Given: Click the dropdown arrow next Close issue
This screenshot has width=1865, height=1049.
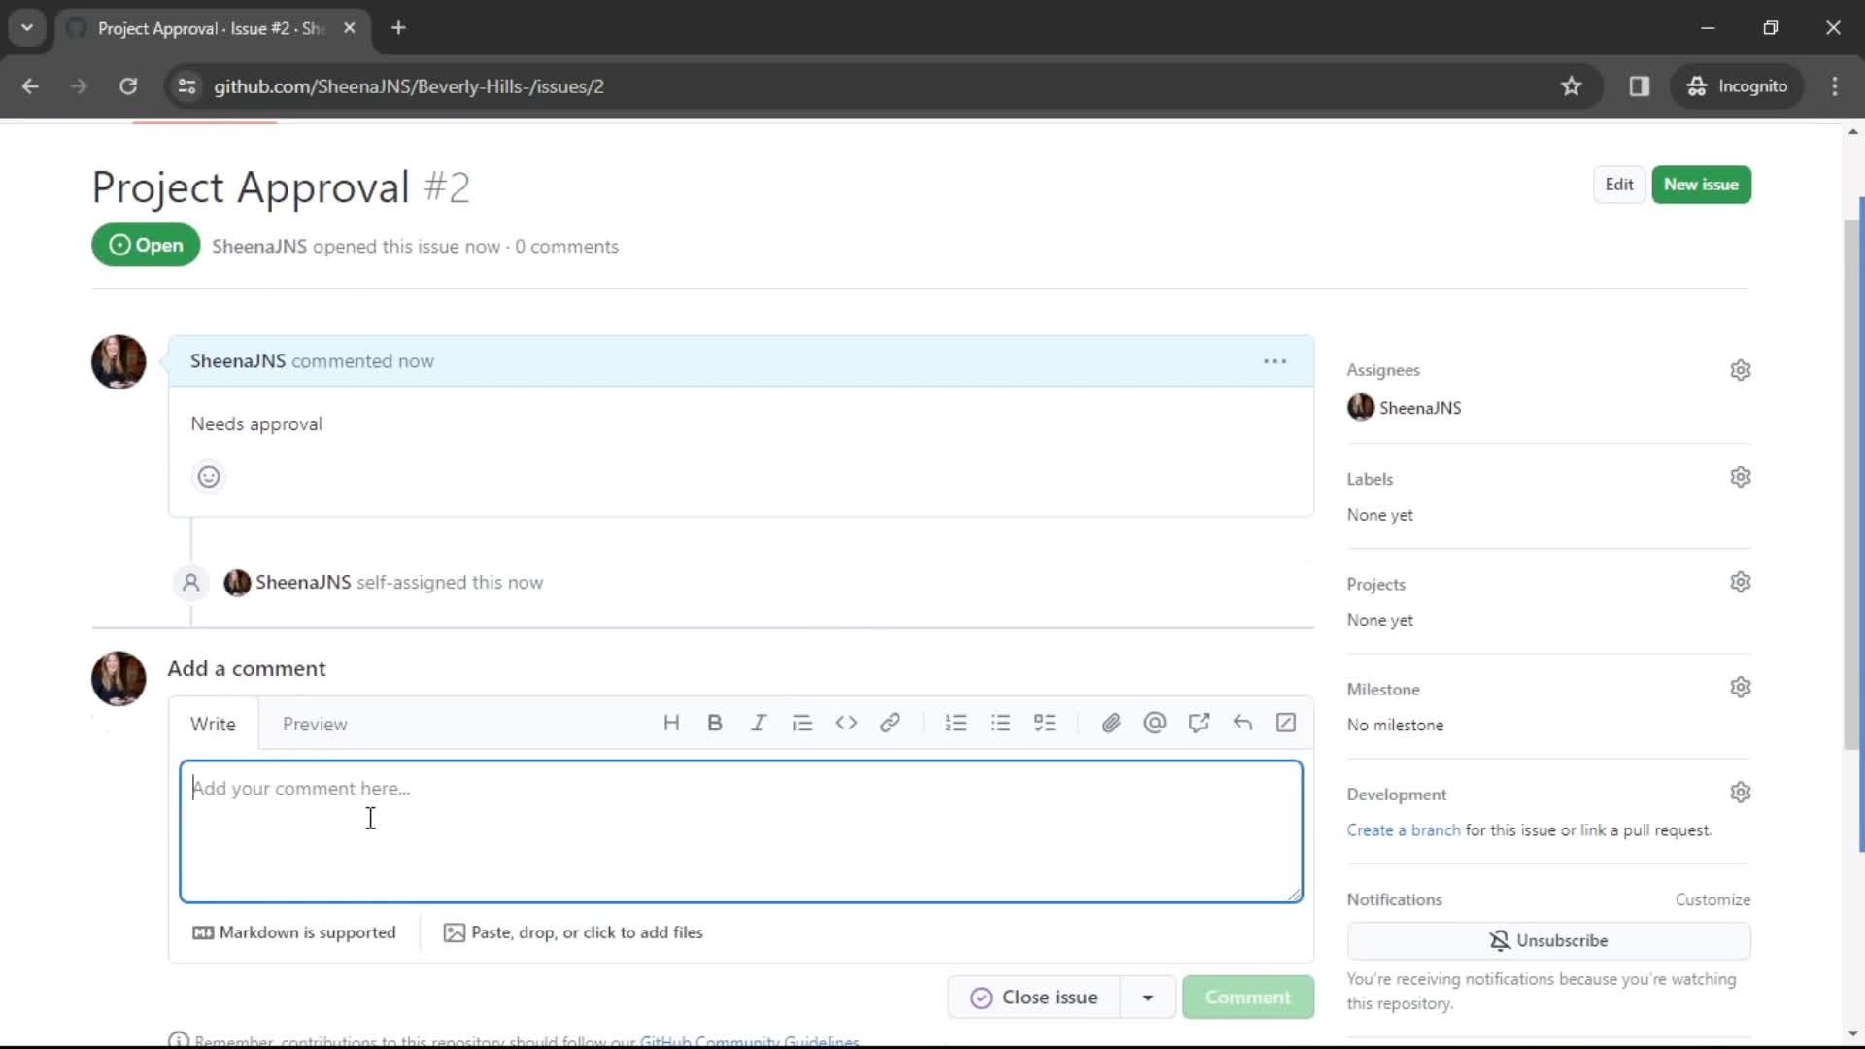Looking at the screenshot, I should point(1148,997).
